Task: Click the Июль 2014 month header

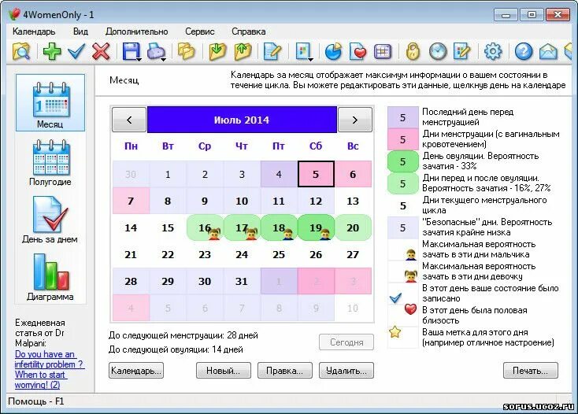Action: [242, 120]
